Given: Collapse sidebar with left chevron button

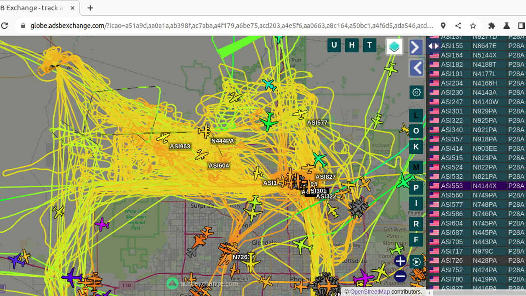Looking at the screenshot, I should [x=416, y=68].
